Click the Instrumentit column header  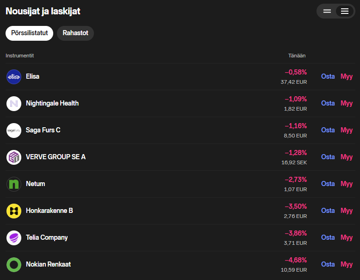click(20, 56)
